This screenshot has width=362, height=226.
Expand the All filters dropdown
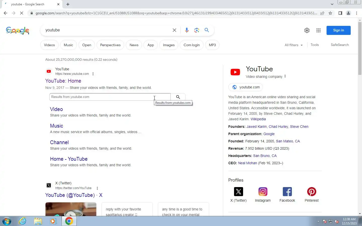pyautogui.click(x=294, y=45)
